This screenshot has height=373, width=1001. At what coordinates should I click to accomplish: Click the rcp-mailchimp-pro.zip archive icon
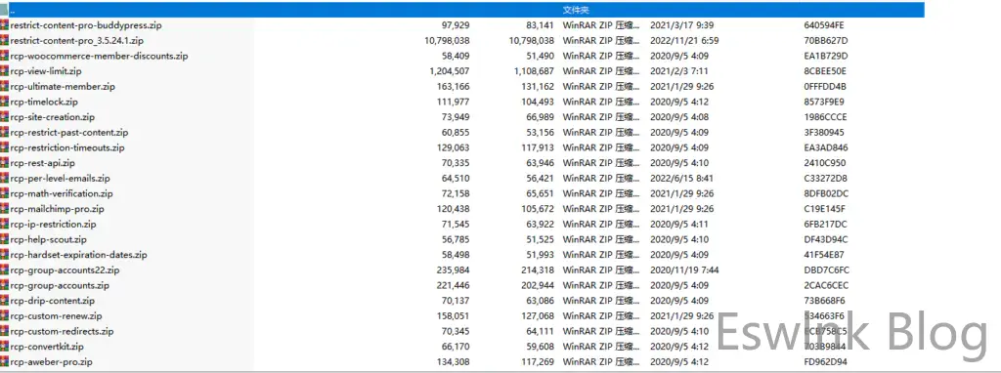coord(5,209)
